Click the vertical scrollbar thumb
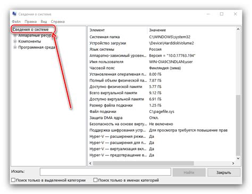This screenshot has width=252, height=194. 238,125
